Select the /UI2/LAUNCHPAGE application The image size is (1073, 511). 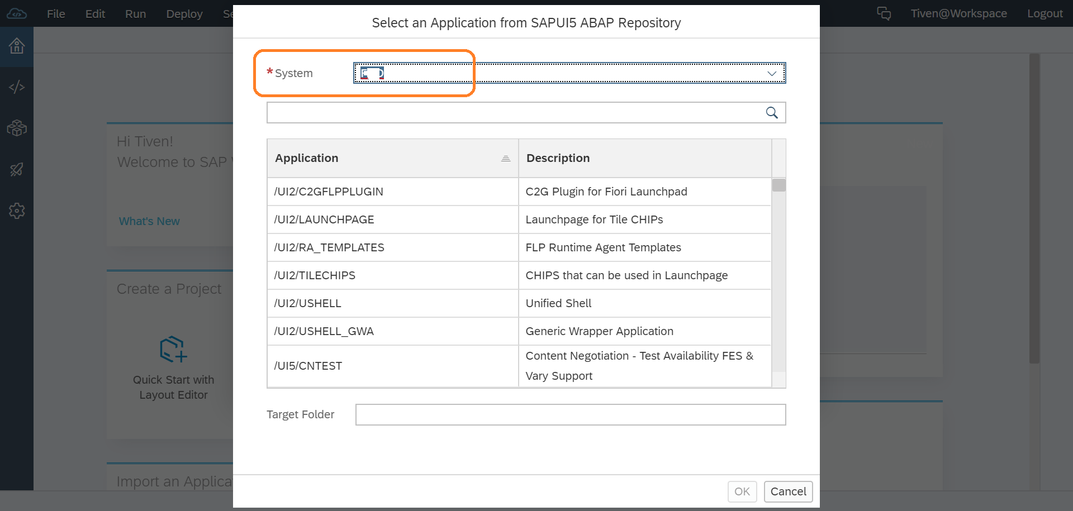[393, 219]
